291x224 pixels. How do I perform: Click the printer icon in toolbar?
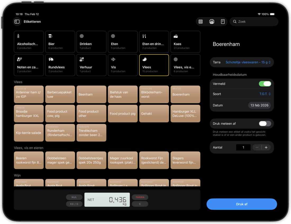pos(212,22)
